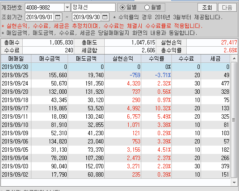Click the 조회 button
Screen dimensions: 239x191
coord(207,7)
